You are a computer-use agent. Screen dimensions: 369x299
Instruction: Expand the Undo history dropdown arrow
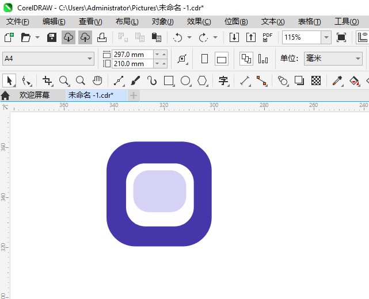click(x=189, y=37)
